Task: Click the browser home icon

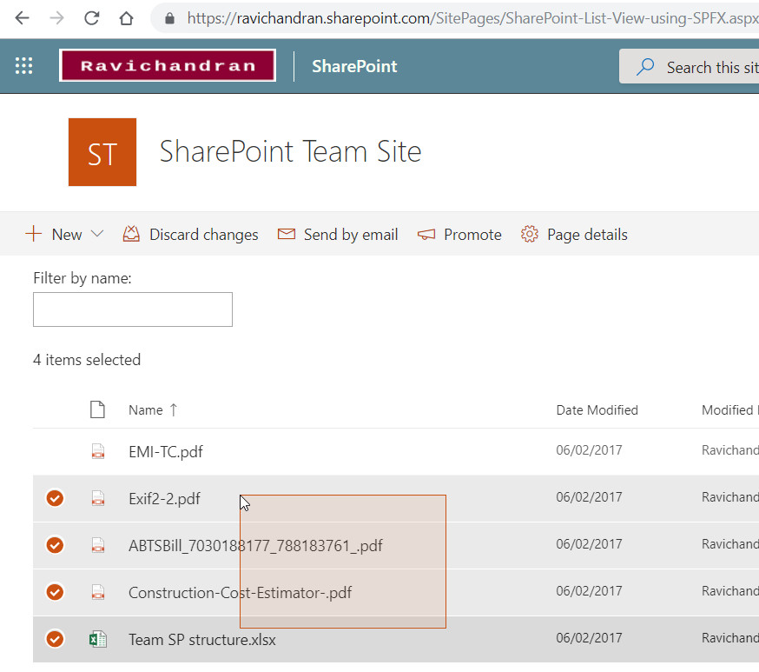Action: coord(126,17)
